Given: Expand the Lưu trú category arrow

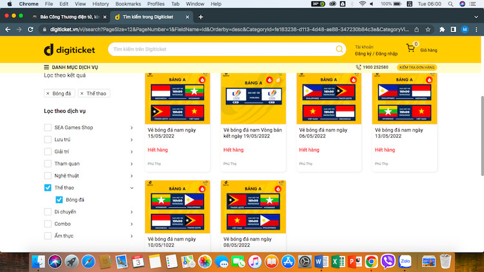Looking at the screenshot, I should click(132, 140).
